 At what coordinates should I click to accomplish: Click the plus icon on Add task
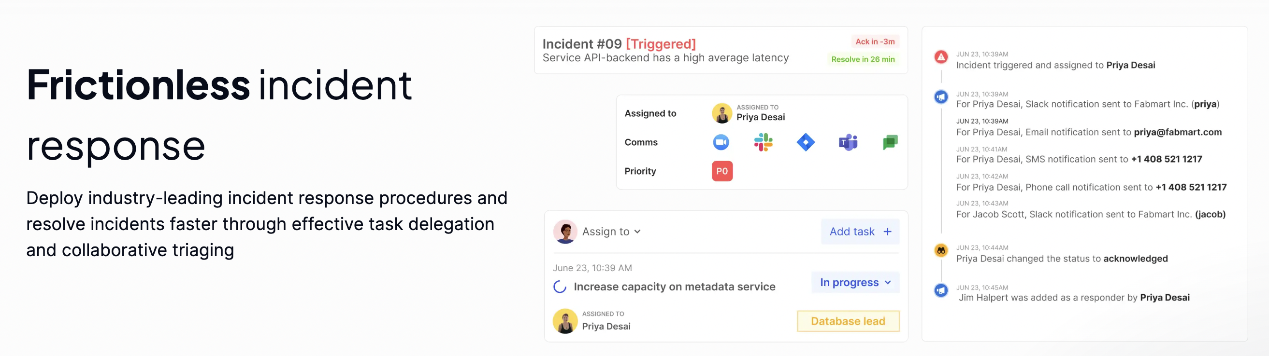887,231
